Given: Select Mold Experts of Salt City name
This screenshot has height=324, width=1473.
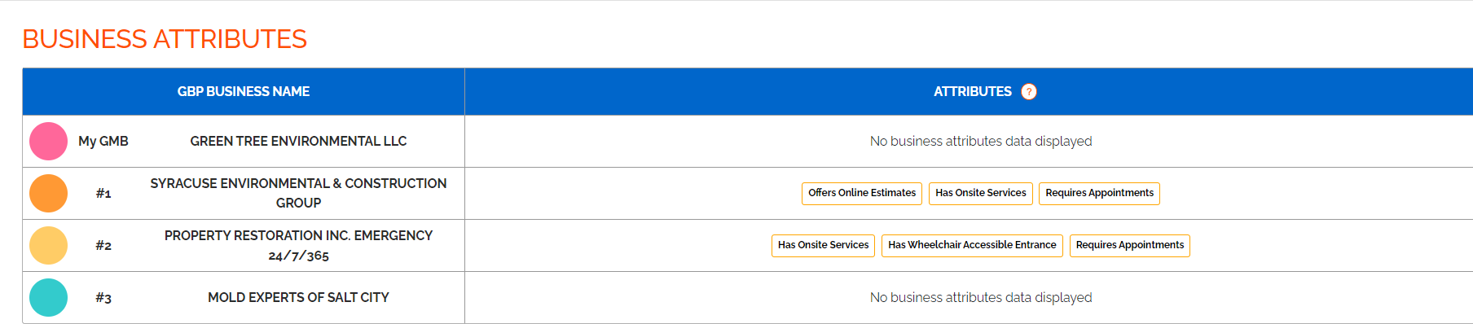Looking at the screenshot, I should 298,297.
